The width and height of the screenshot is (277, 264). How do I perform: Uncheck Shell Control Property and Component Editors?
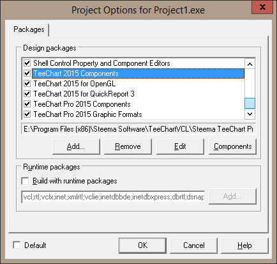27,63
